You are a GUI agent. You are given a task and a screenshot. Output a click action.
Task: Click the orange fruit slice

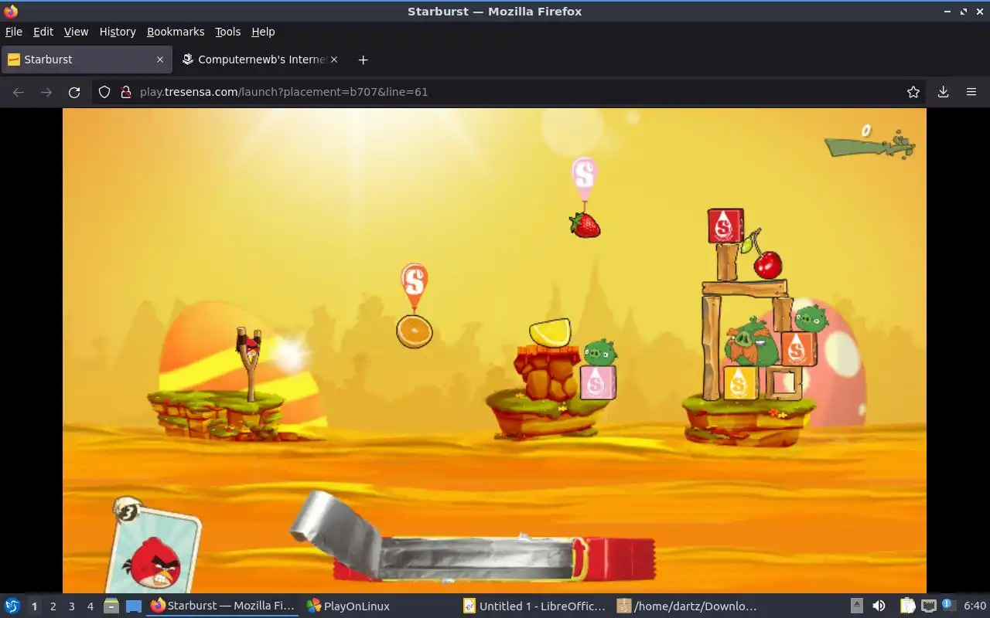(415, 331)
